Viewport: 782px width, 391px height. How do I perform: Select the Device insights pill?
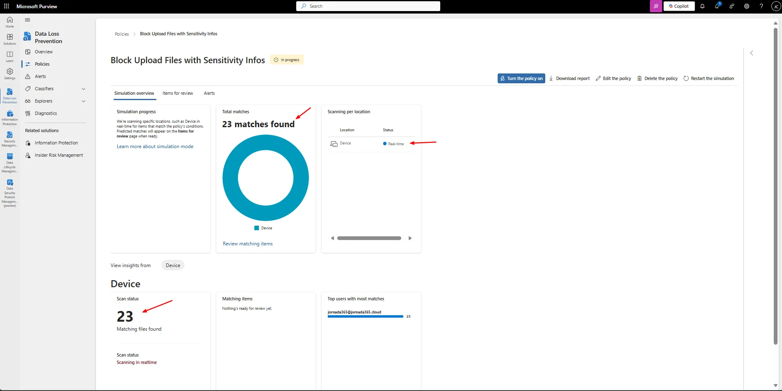coord(173,265)
